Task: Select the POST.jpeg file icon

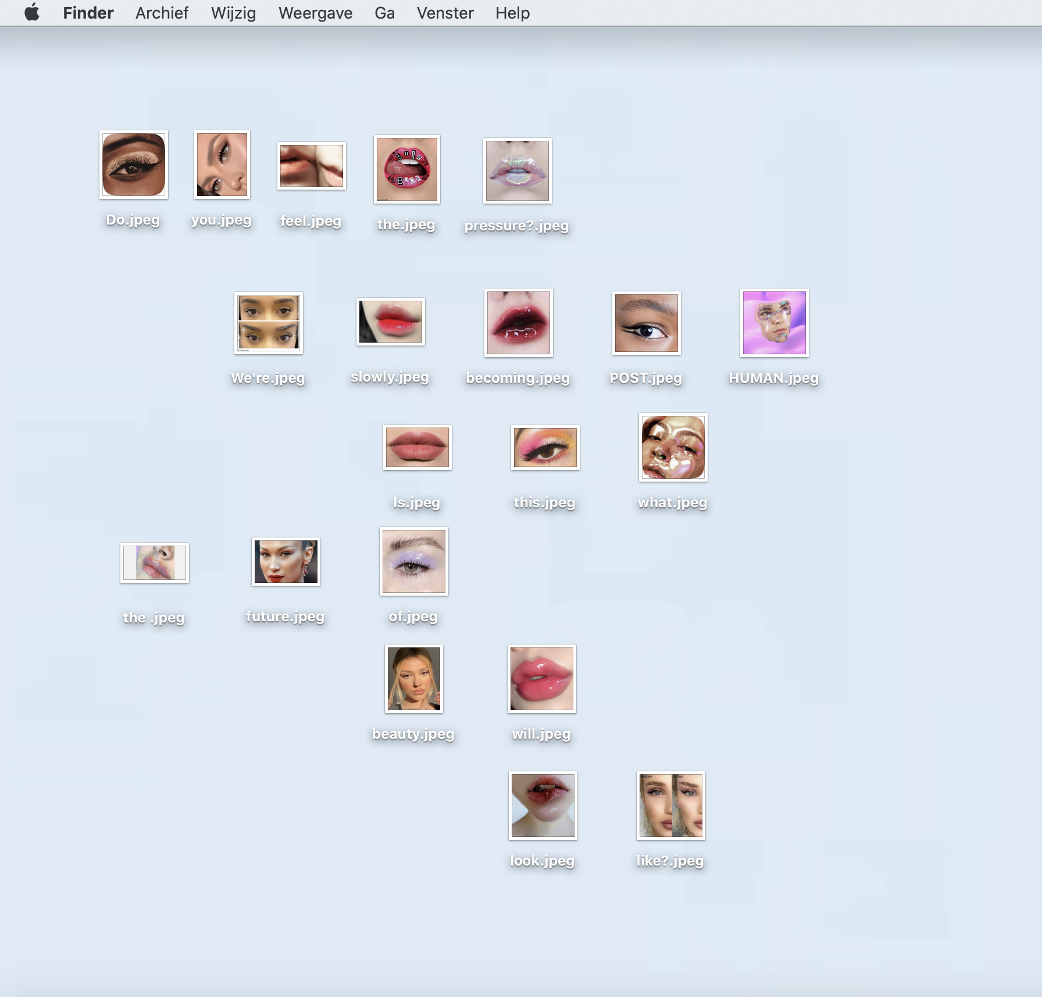Action: [x=647, y=323]
